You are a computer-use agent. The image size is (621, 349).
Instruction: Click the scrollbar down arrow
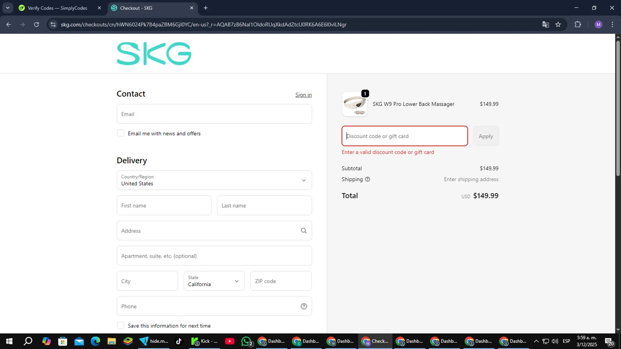tap(618, 330)
